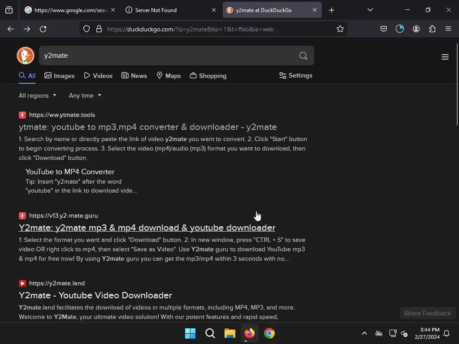View site security via padlock icon
The image size is (459, 344).
coord(99,29)
